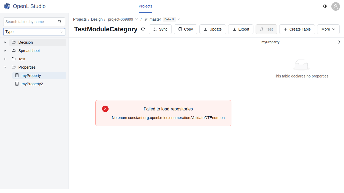Open the master branch dropdown chevron

click(179, 19)
